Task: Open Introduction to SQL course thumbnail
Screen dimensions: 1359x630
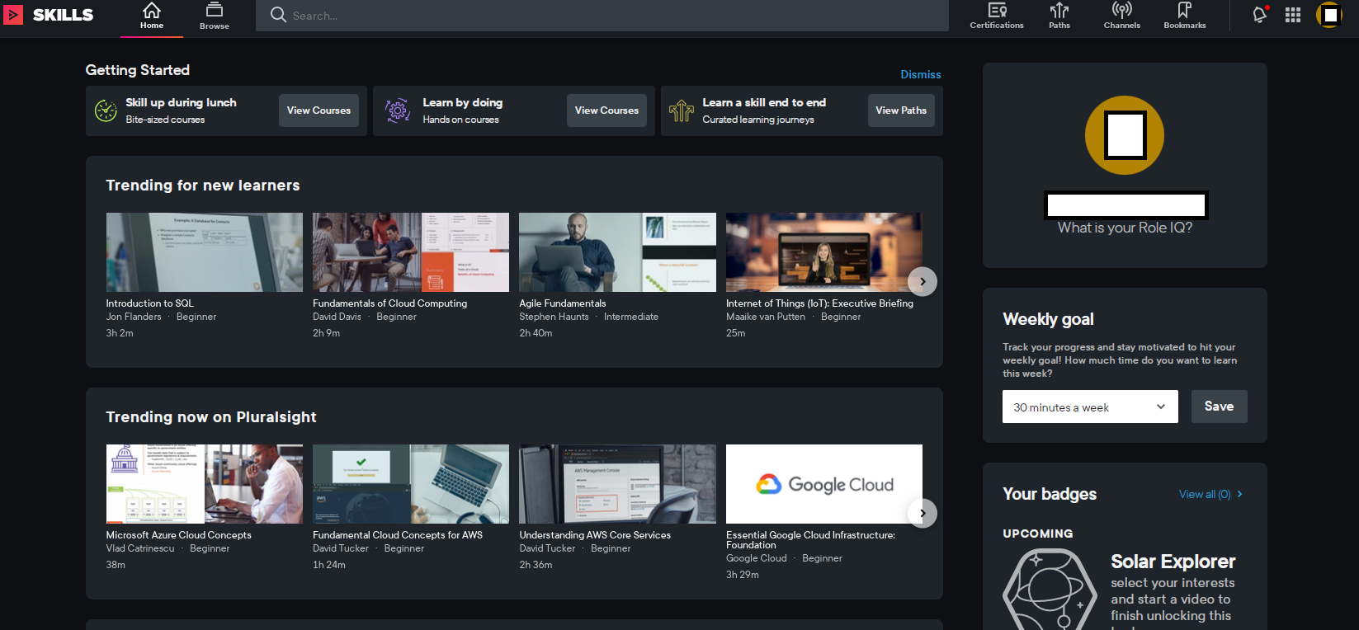Action: point(205,252)
